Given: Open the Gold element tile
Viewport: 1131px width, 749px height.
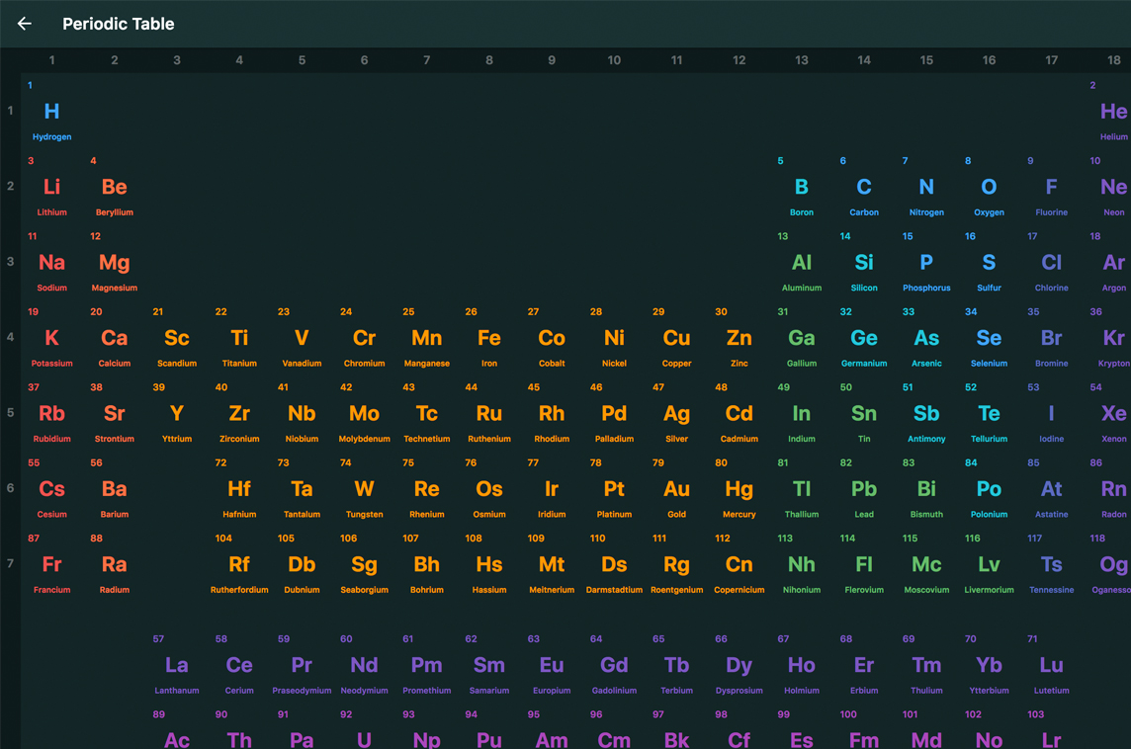Looking at the screenshot, I should click(x=676, y=489).
